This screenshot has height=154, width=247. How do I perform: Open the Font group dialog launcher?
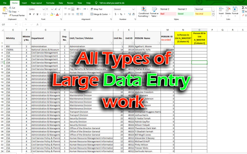pos(61,19)
